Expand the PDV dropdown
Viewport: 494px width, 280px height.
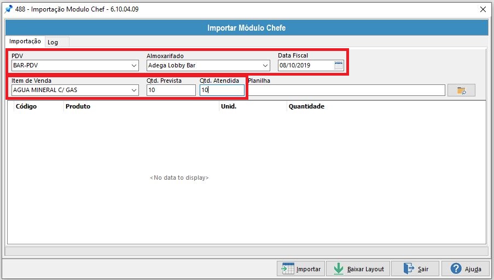point(134,66)
